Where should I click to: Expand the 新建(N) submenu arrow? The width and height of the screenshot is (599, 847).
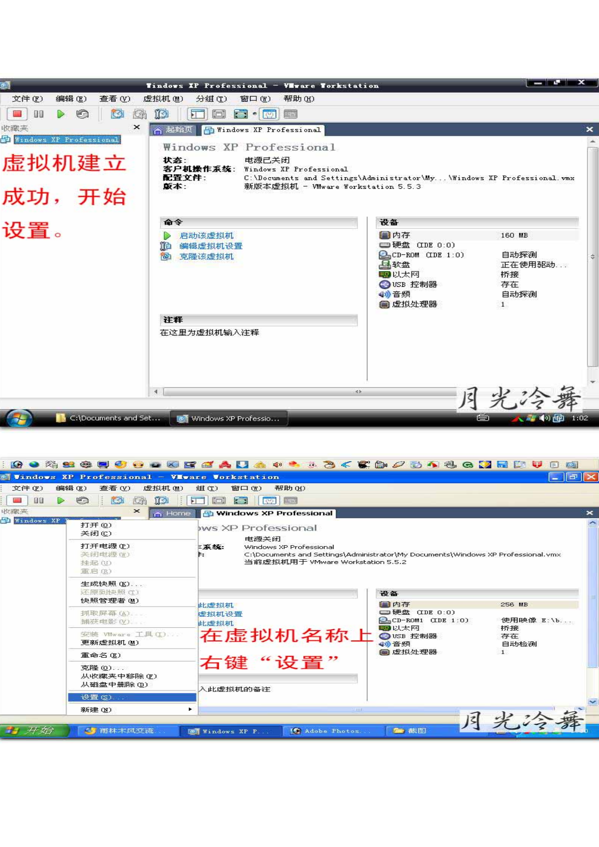[x=190, y=709]
